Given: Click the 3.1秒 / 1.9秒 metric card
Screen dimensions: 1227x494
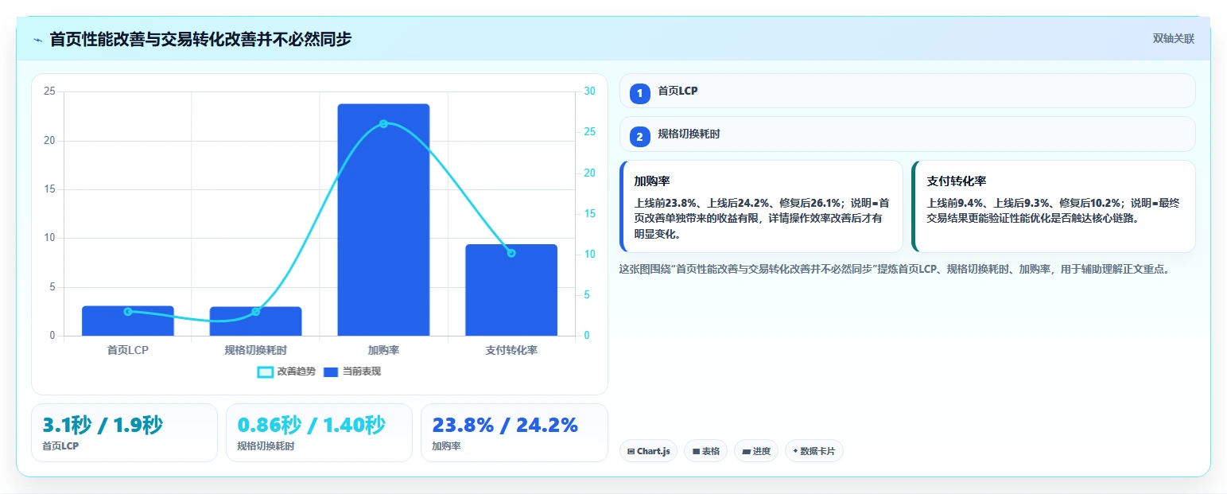Looking at the screenshot, I should click(x=124, y=433).
